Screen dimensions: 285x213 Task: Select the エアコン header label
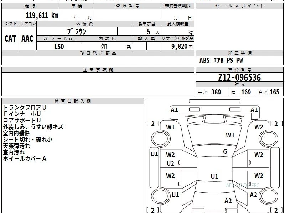(x=28, y=24)
